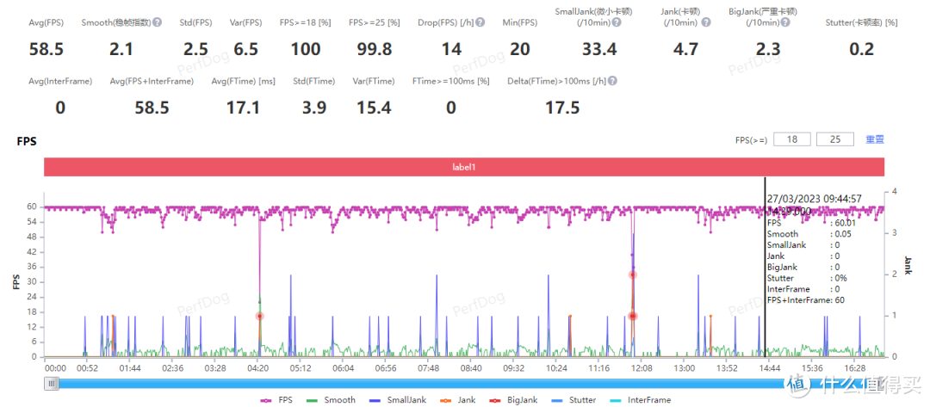Click the Smooth value 2.1

point(122,49)
